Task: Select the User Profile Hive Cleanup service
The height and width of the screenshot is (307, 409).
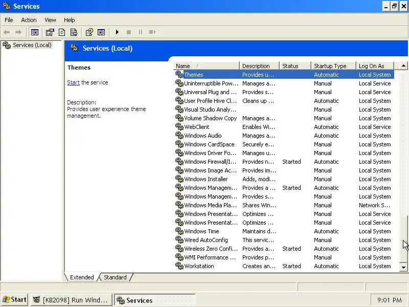Action: coord(284,101)
